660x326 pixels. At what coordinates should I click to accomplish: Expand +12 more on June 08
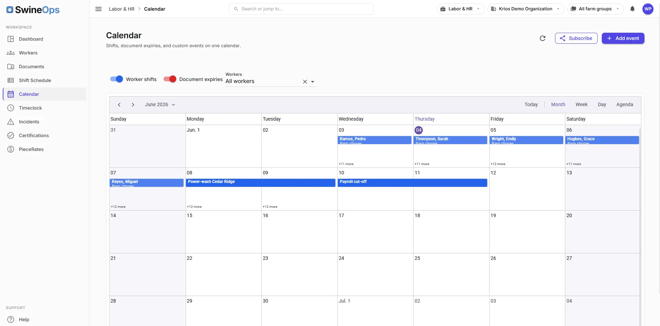(194, 207)
